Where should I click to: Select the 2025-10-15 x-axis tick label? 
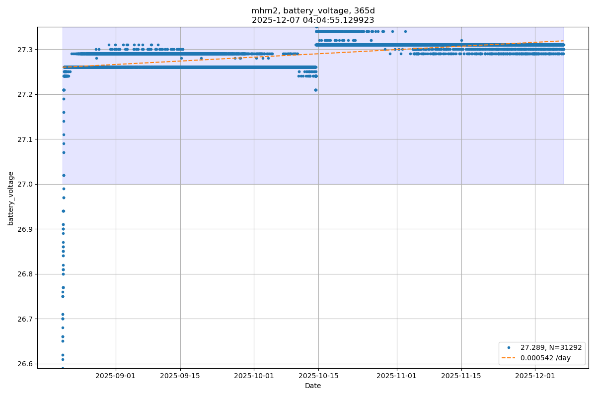coord(318,376)
